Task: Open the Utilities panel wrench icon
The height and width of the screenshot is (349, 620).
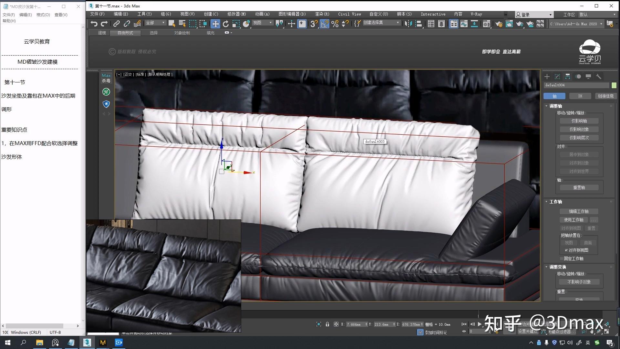Action: (x=598, y=77)
